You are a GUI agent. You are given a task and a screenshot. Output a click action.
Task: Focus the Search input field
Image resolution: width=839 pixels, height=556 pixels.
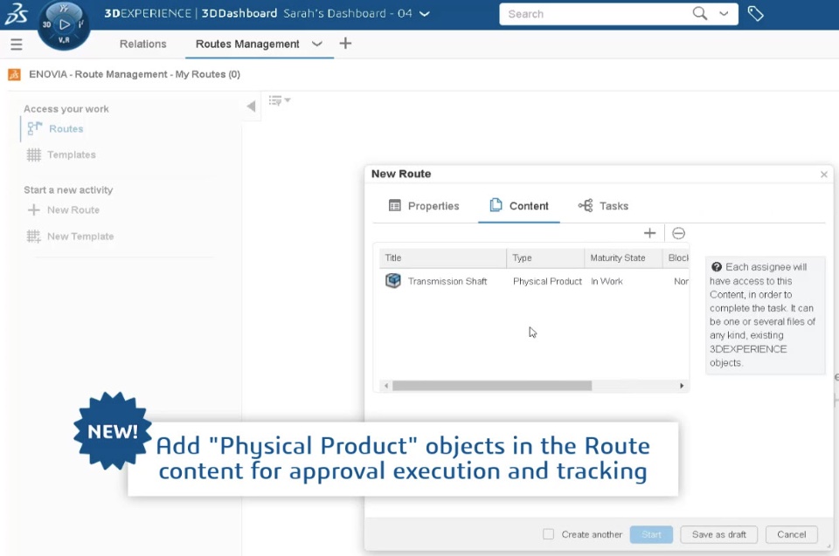(x=597, y=14)
